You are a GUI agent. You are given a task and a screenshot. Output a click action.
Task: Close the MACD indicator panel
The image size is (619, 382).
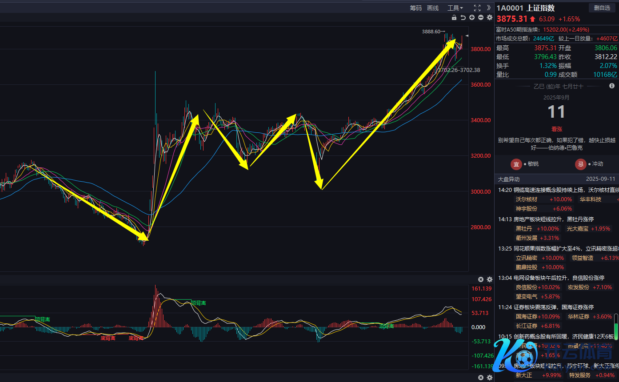tap(481, 279)
